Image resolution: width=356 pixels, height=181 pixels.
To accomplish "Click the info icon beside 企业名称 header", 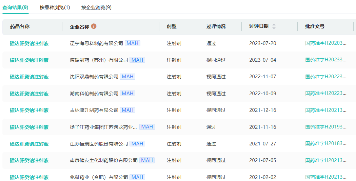I will 94,26.
